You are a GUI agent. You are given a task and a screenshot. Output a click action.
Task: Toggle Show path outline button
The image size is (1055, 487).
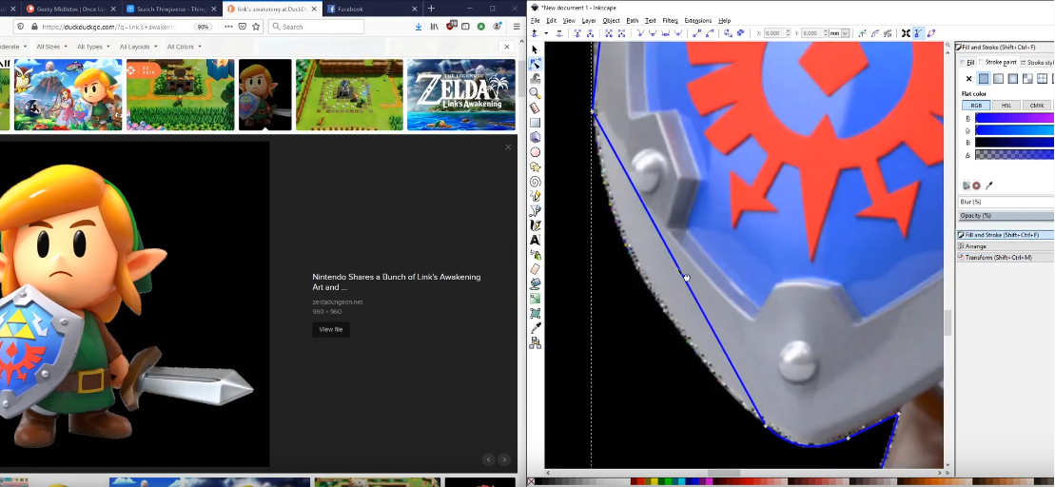tap(931, 33)
